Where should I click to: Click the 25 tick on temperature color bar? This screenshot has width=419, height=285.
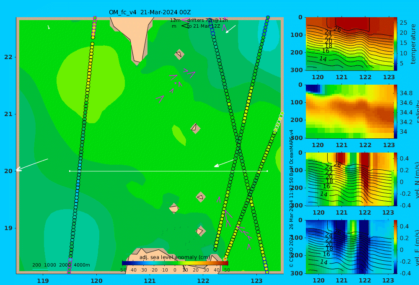(x=403, y=23)
